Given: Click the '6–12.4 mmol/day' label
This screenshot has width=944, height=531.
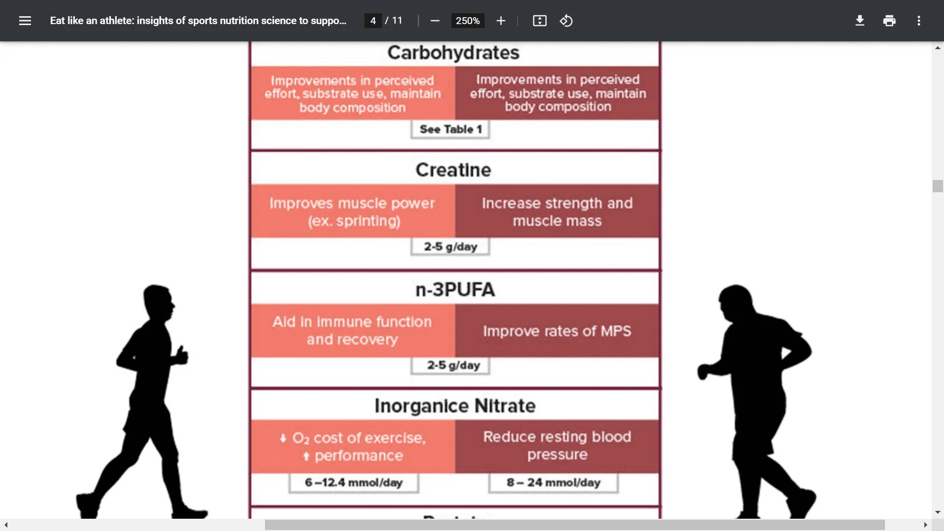Looking at the screenshot, I should click(x=354, y=483).
